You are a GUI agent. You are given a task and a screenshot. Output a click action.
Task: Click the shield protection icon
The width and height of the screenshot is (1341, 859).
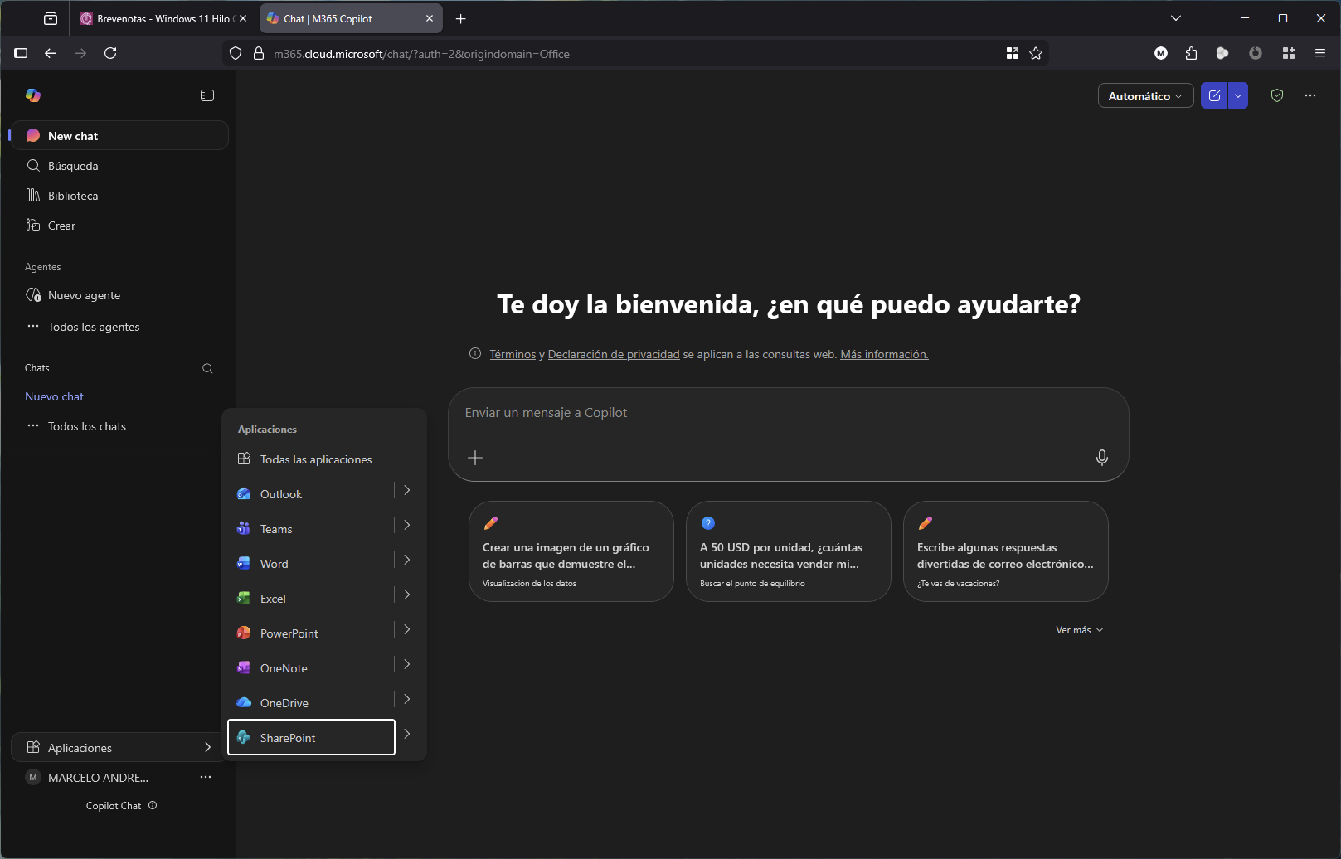pyautogui.click(x=1277, y=96)
